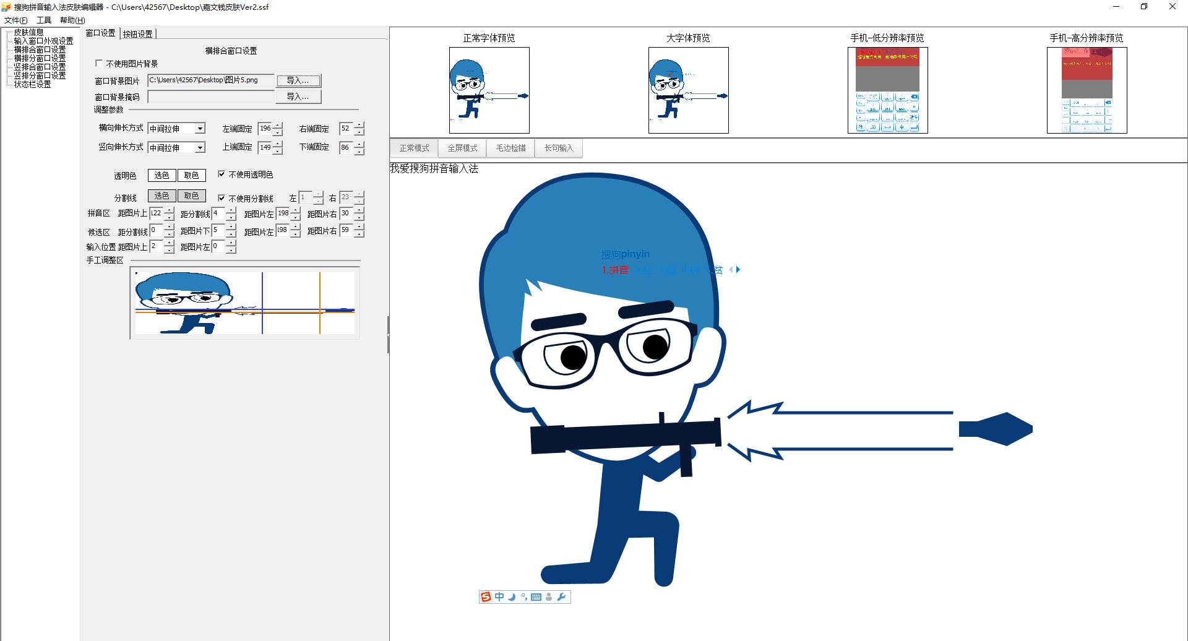This screenshot has height=641, width=1188.
Task: Increase 左端固定 value with up arrow
Action: (278, 126)
